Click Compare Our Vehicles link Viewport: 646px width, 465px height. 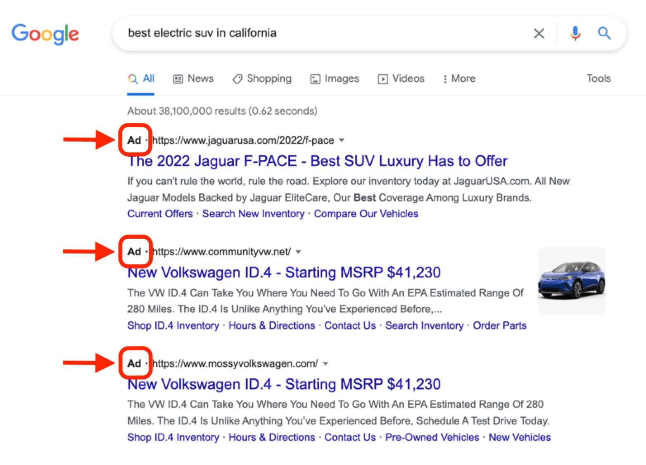[366, 214]
